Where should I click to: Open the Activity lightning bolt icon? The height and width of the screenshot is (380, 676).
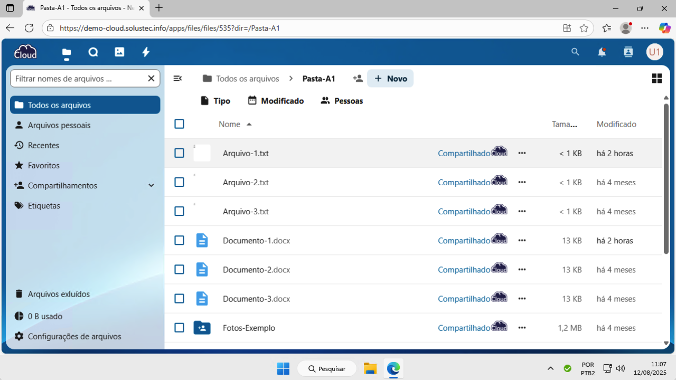tap(146, 52)
